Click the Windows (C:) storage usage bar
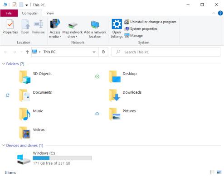The width and height of the screenshot is (224, 176). 62,158
